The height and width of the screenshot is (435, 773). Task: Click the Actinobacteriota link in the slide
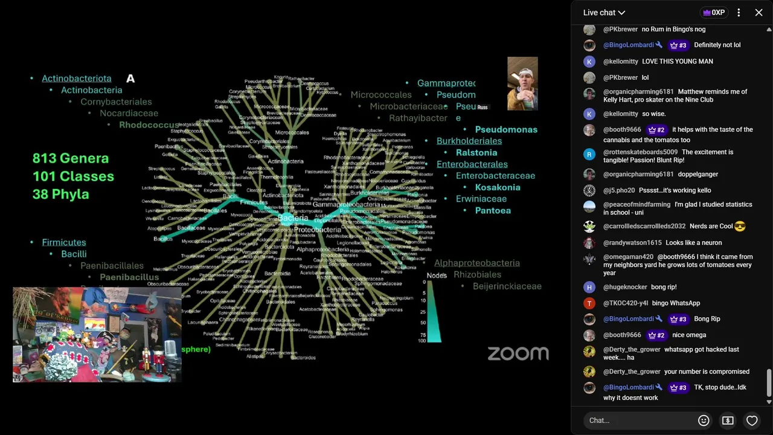tap(77, 79)
